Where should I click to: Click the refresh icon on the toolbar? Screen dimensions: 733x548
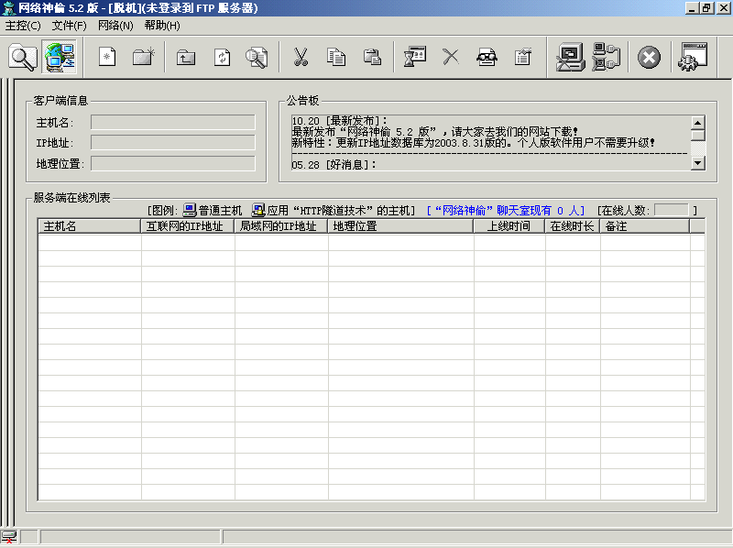tap(222, 56)
